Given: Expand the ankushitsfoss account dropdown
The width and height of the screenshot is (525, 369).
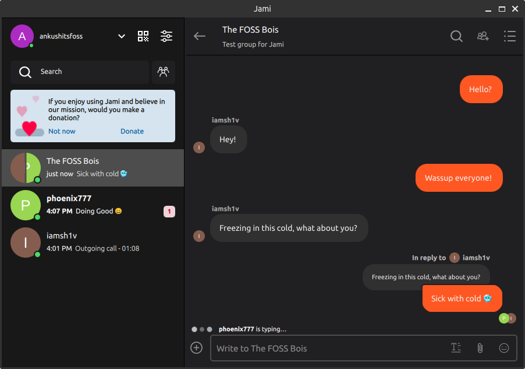Looking at the screenshot, I should [122, 36].
